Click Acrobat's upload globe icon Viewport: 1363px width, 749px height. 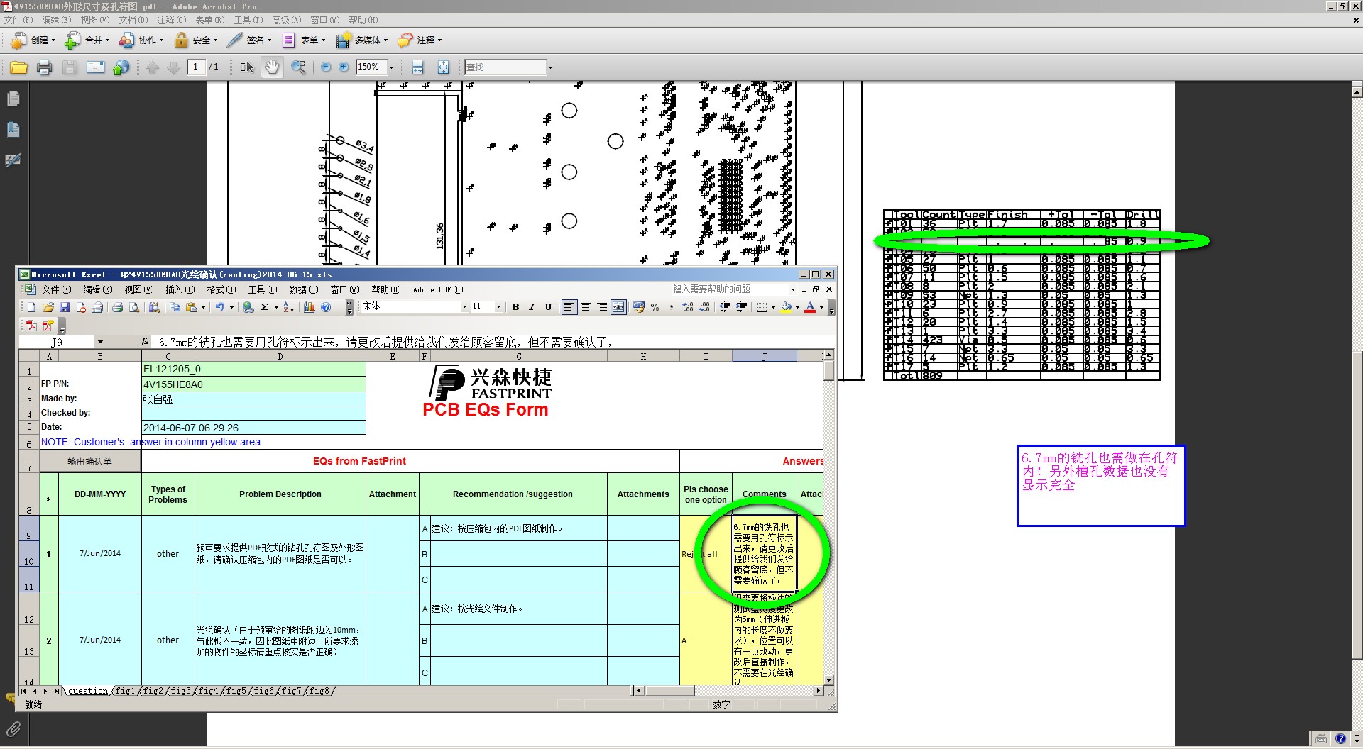121,67
